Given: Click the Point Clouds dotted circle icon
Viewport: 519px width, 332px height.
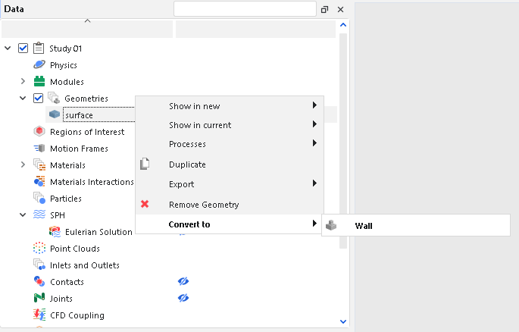Looking at the screenshot, I should (x=39, y=249).
